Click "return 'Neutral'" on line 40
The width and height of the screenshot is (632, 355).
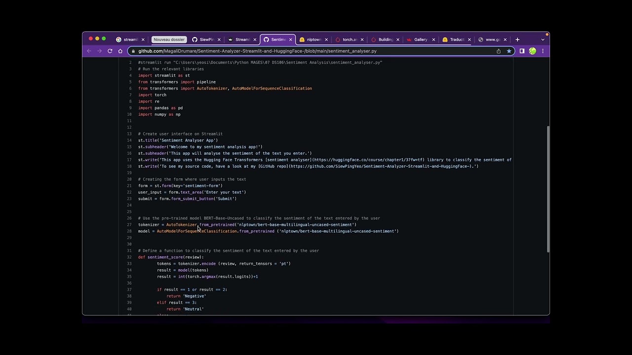click(x=185, y=309)
